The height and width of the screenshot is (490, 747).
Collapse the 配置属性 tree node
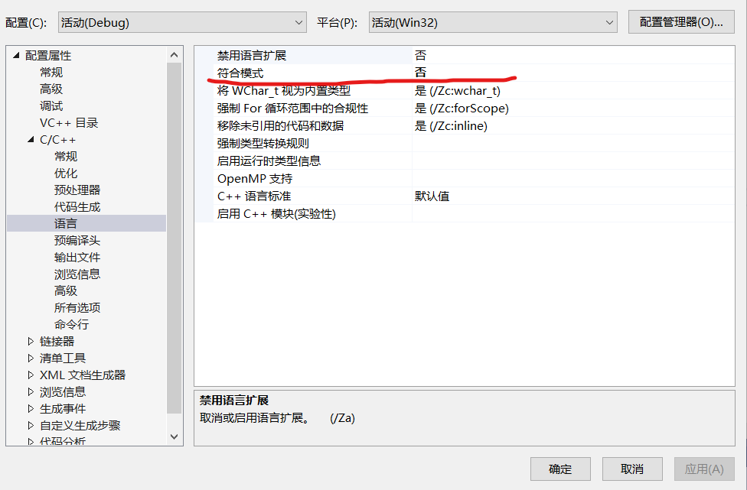tap(16, 55)
